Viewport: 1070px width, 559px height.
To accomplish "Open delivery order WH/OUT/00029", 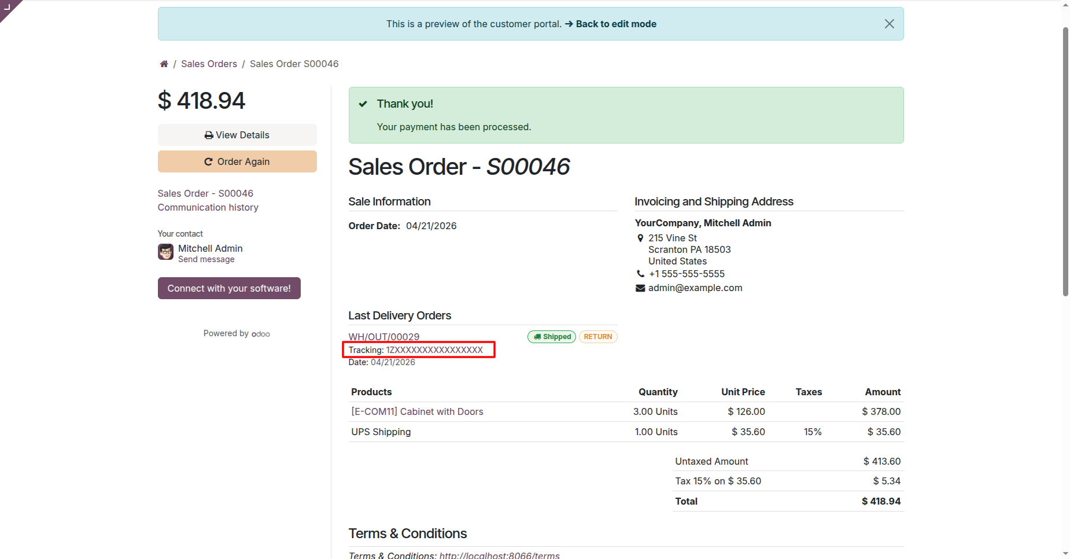I will pyautogui.click(x=384, y=336).
